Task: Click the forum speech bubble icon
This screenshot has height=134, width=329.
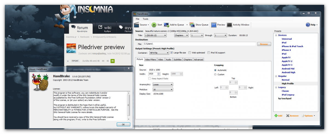Action: point(73,27)
